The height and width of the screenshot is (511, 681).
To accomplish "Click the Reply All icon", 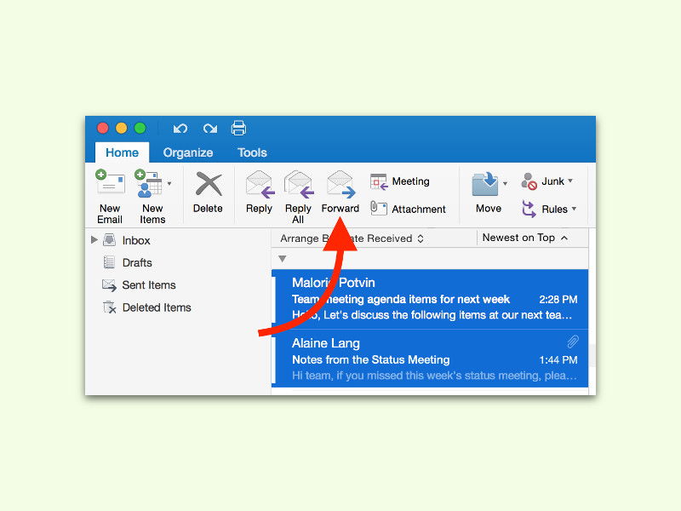I will [x=299, y=184].
